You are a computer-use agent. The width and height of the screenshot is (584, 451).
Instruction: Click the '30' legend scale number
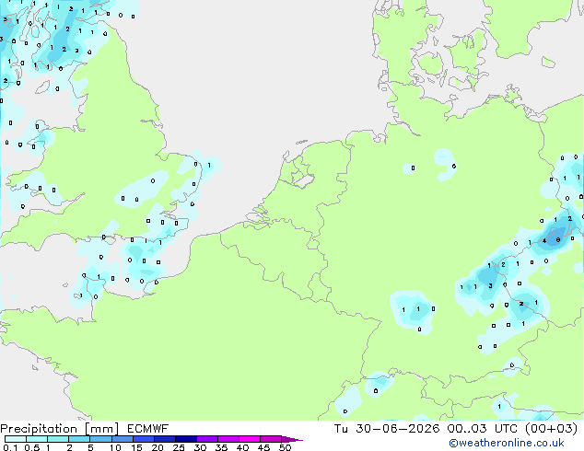201,447
